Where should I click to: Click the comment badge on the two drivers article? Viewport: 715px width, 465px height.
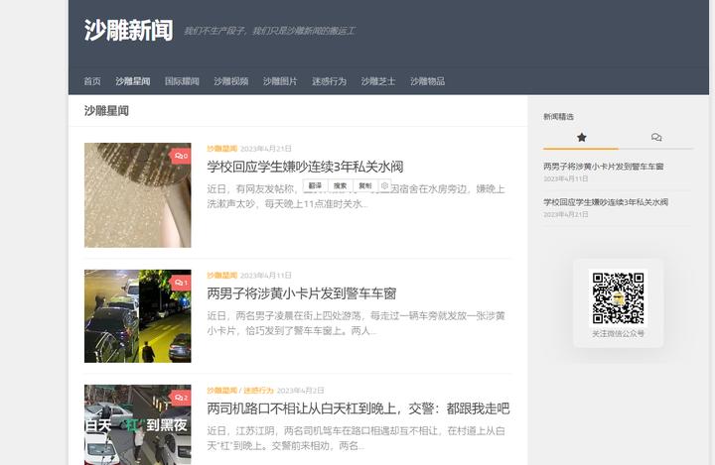coord(181,398)
